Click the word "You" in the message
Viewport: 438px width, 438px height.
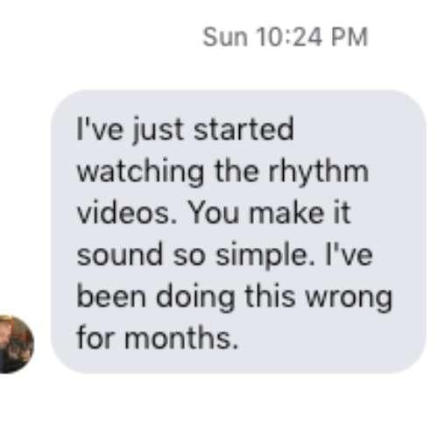pos(215,213)
